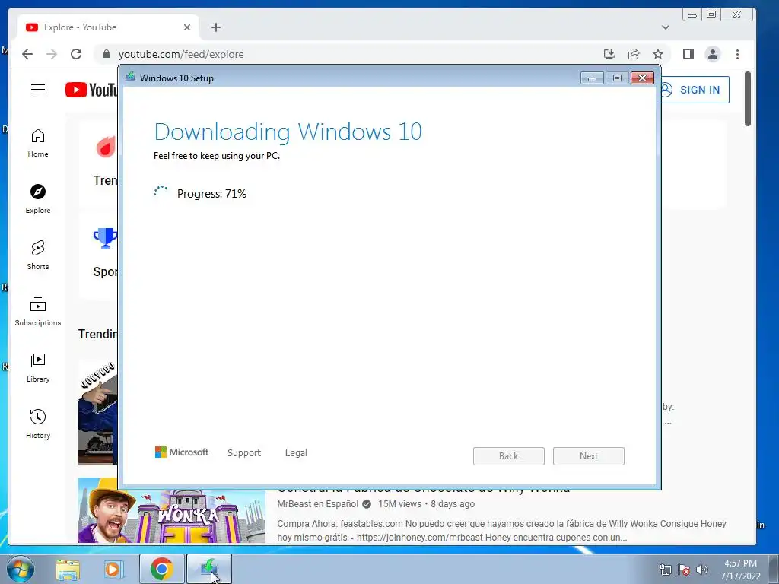
Task: Toggle Chrome side panel
Action: pos(688,54)
